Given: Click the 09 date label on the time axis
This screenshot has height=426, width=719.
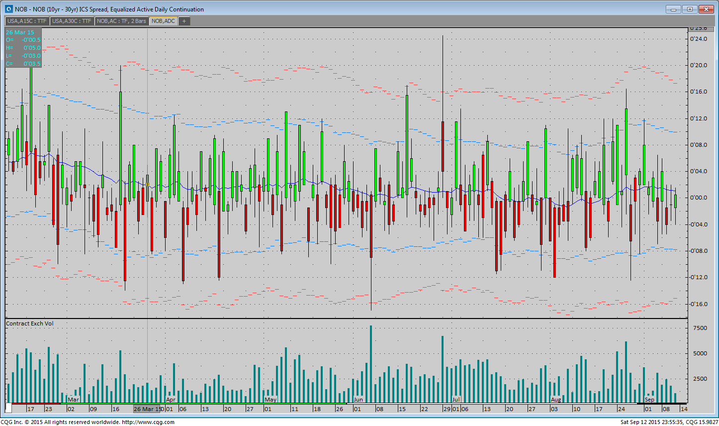Looking at the screenshot, I should 93,409.
